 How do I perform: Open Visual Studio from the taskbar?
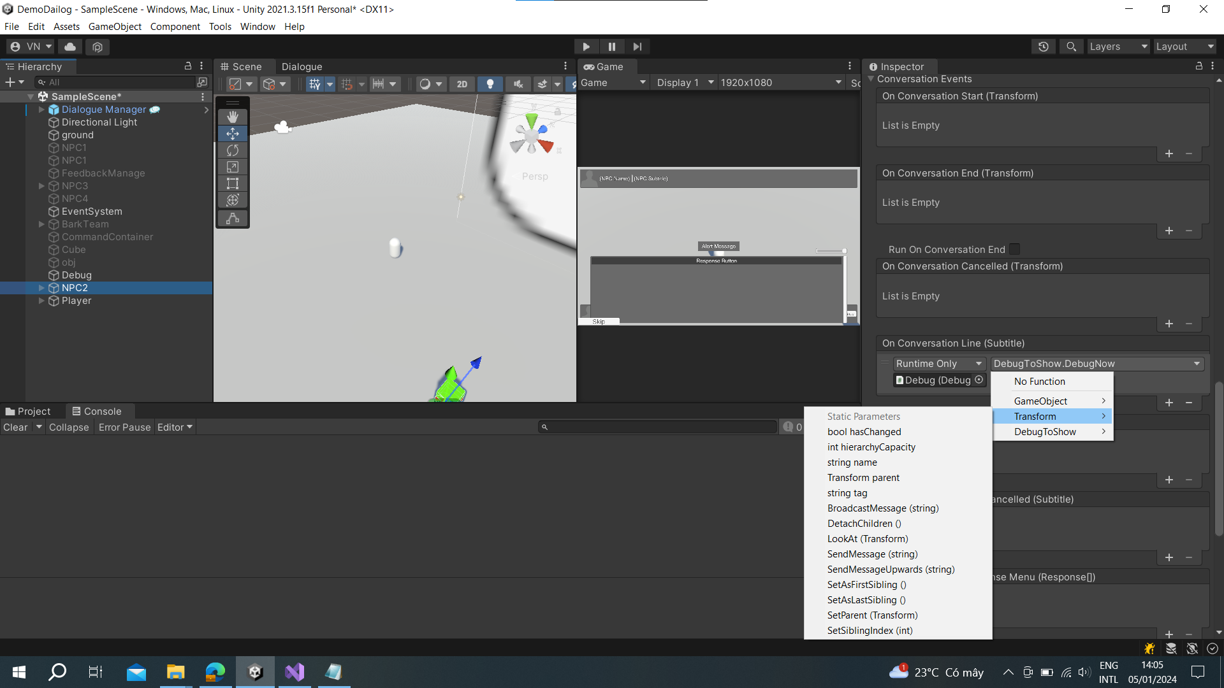[x=295, y=672]
